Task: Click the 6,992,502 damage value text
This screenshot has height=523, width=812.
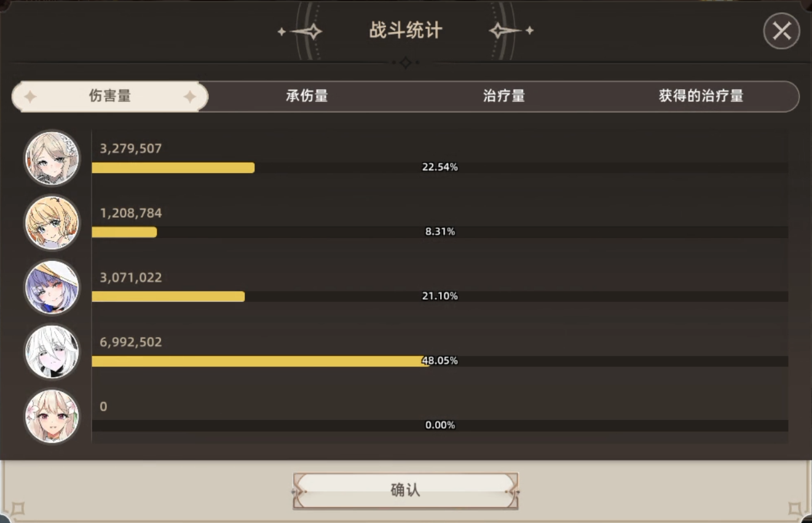Action: [131, 343]
